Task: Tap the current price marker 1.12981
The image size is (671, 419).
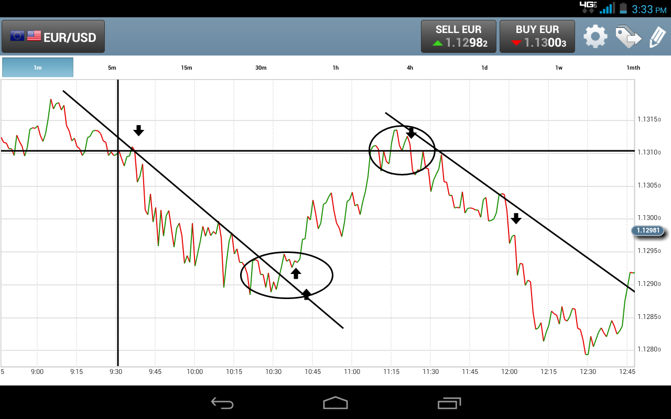Action: click(x=648, y=230)
